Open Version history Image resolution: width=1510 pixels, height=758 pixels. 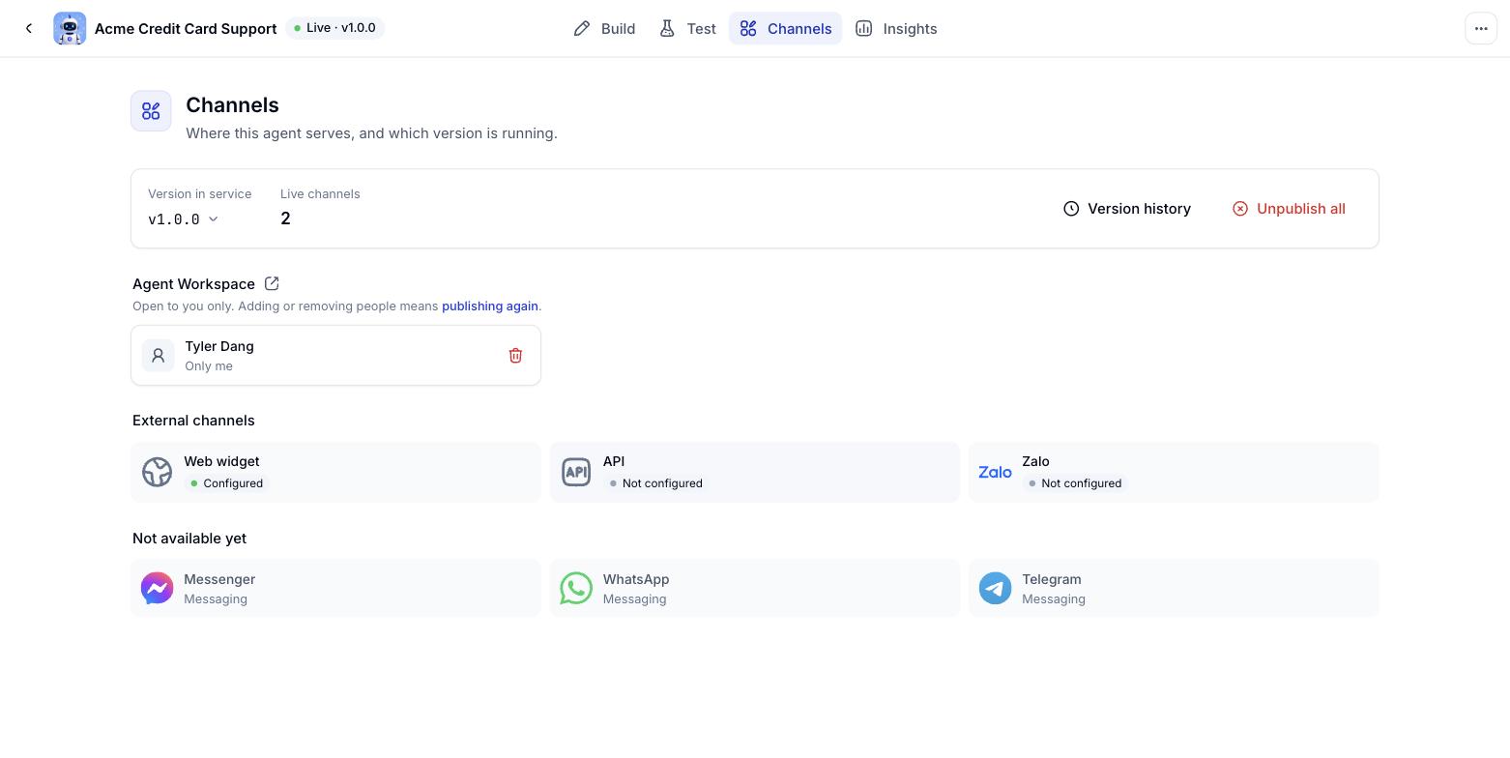(x=1127, y=209)
